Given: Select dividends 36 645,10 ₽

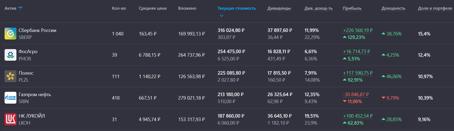Looking at the screenshot, I should 279,116.
